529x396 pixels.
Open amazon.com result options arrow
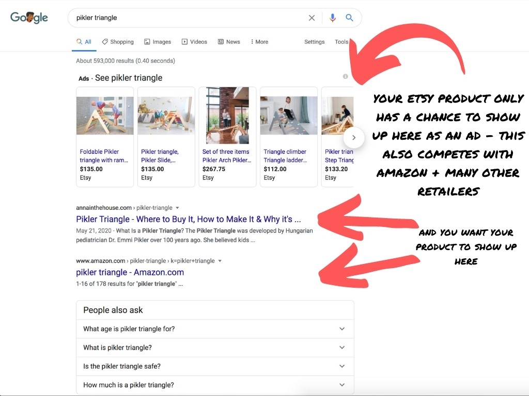coord(220,261)
